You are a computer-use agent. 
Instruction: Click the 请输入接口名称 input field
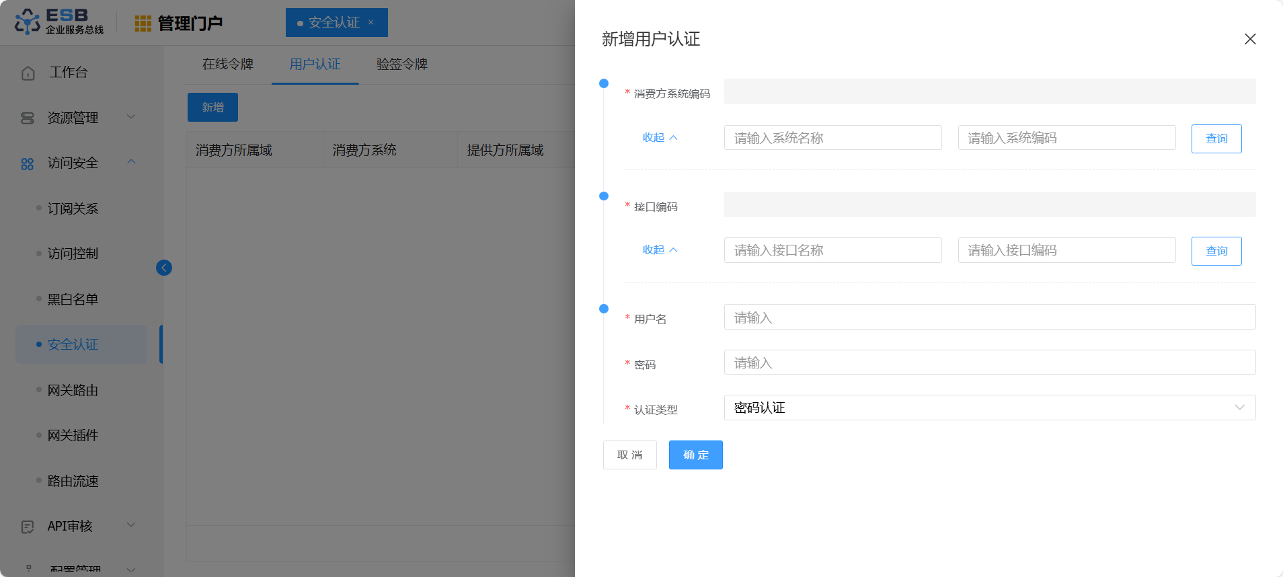832,250
